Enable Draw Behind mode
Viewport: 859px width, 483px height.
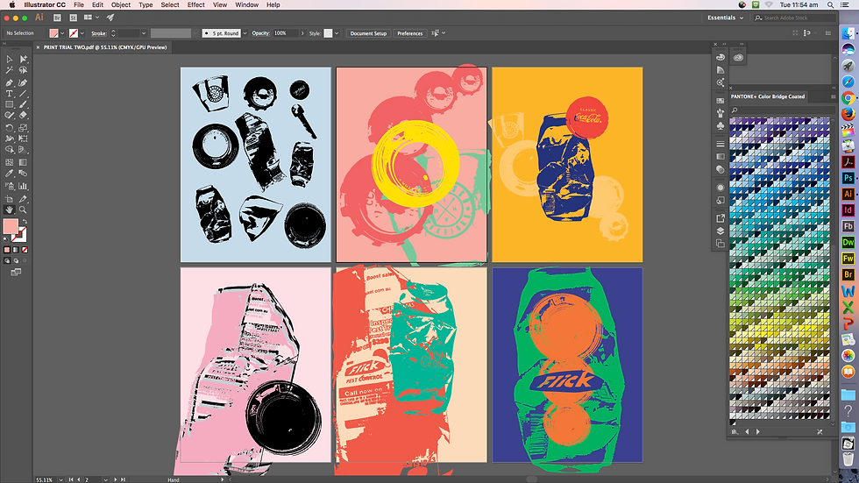16,260
